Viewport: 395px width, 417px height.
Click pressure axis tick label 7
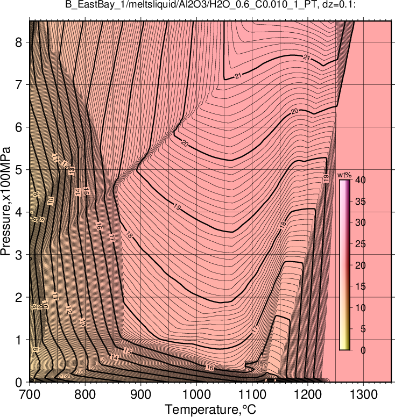19,84
